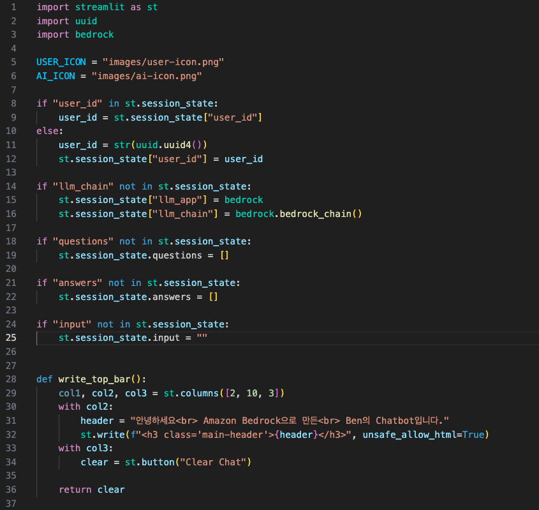Click 'main-header' class name on line 32

tap(232, 435)
